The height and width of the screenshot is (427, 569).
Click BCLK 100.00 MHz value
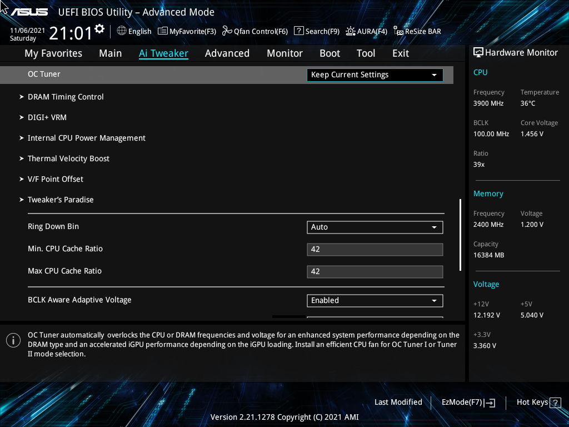[x=491, y=134]
